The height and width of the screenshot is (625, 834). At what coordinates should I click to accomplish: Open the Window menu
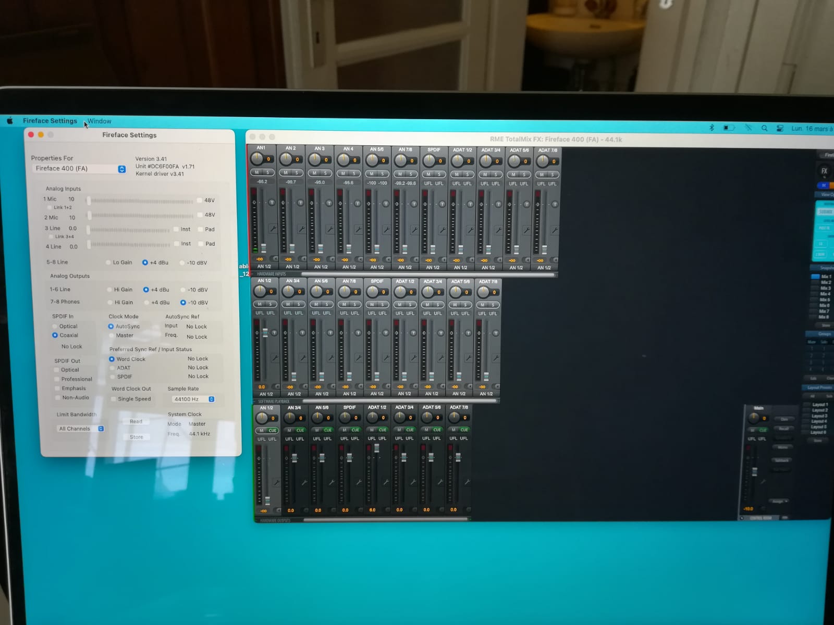99,120
